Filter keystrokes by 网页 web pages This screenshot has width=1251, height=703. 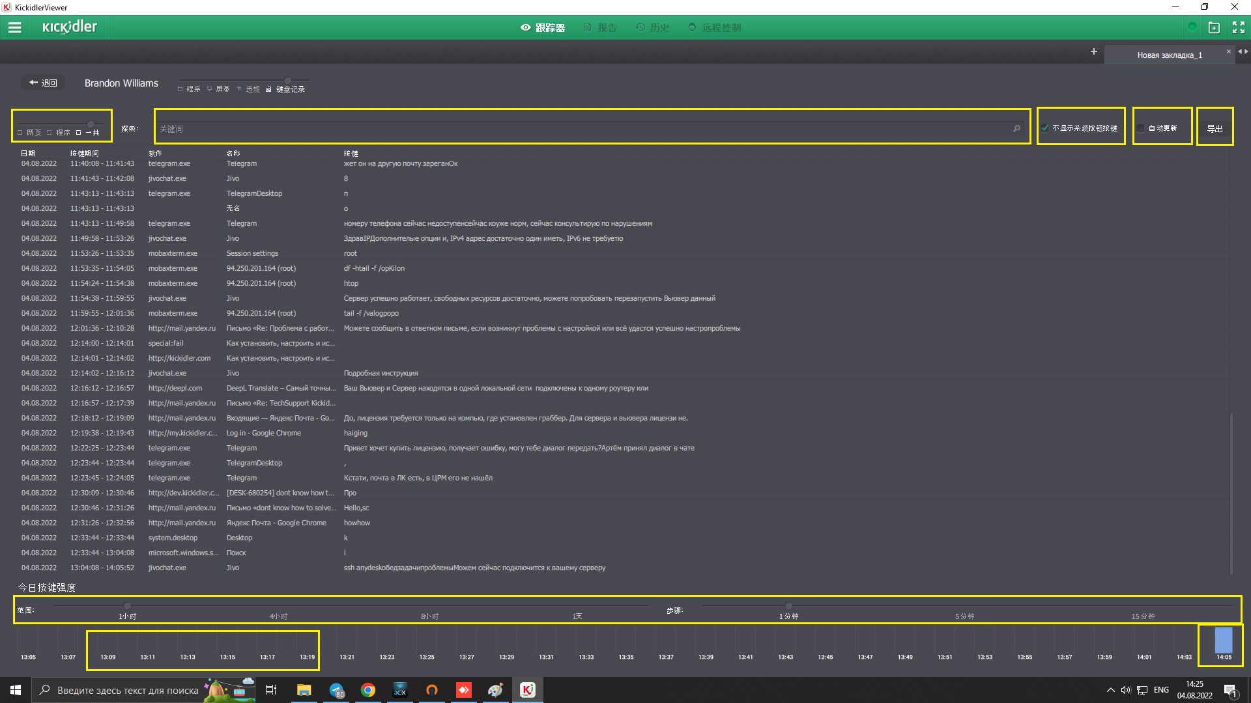pos(29,133)
